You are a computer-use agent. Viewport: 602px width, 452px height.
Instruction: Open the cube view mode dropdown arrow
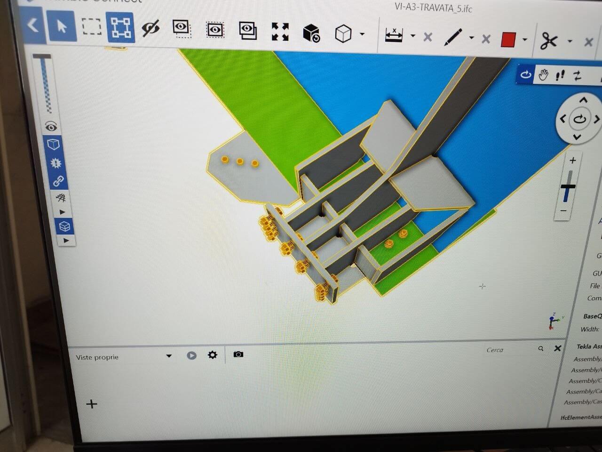(x=362, y=34)
